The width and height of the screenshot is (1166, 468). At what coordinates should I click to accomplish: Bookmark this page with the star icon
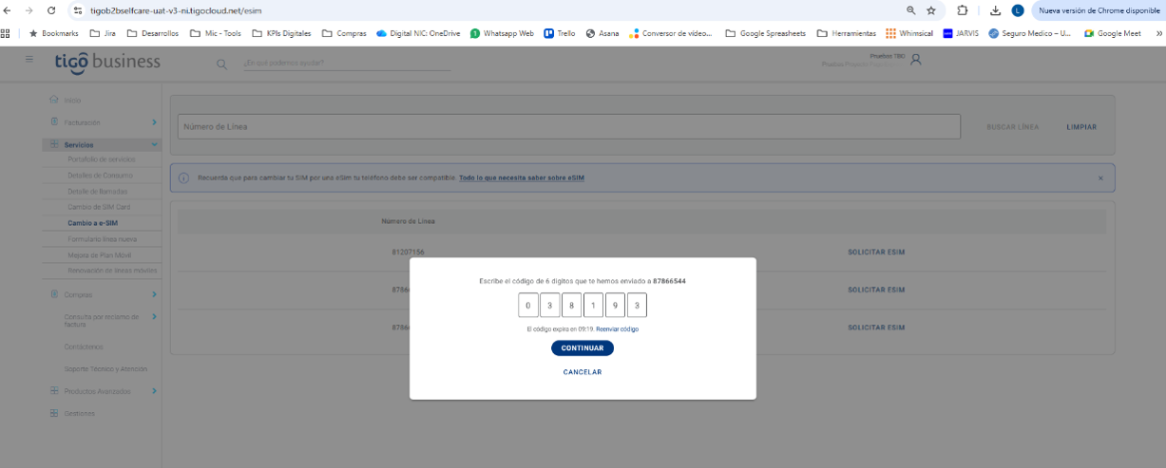[931, 10]
